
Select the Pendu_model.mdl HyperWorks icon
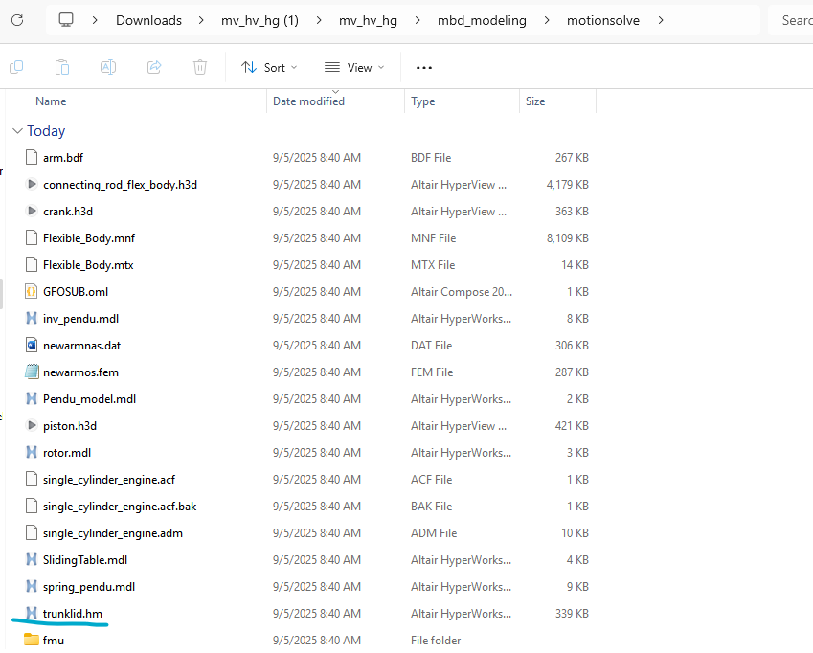(x=32, y=398)
